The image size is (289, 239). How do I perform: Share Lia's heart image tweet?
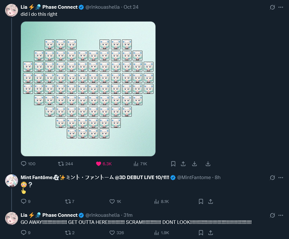(x=183, y=164)
